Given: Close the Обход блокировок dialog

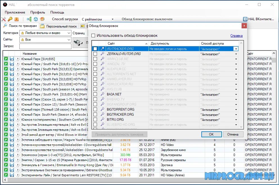Looking at the screenshot, I should [x=244, y=26].
